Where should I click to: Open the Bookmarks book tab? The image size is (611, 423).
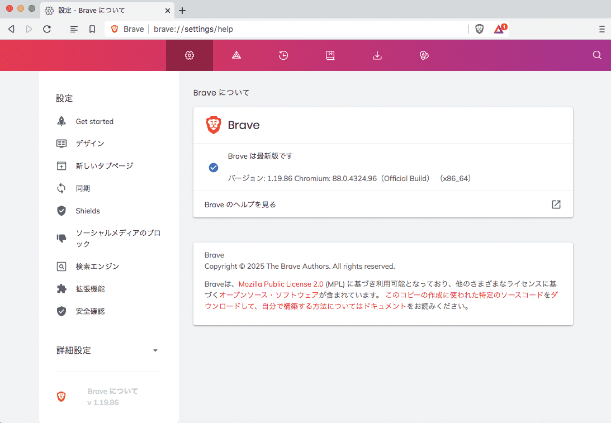coord(330,55)
